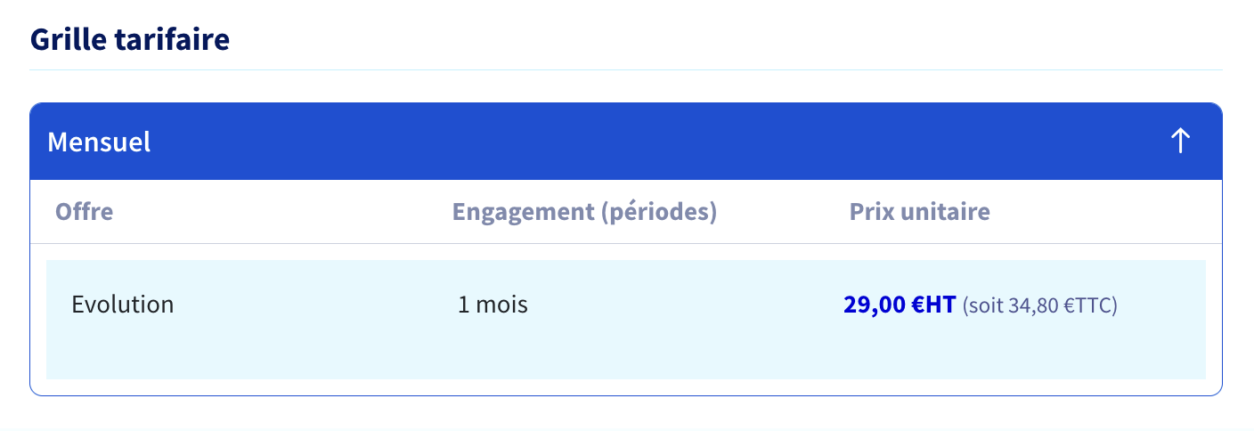Select the Evolution offer name
The height and width of the screenshot is (431, 1254).
pos(123,305)
